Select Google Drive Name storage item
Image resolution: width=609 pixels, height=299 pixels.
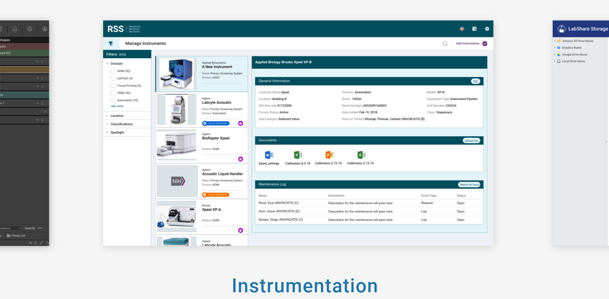pyautogui.click(x=574, y=55)
